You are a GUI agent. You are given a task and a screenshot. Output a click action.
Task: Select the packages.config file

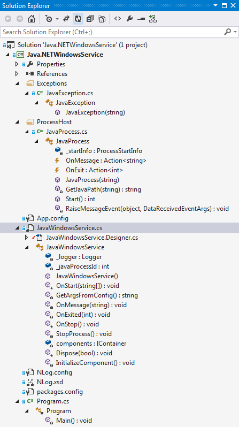coord(59,392)
